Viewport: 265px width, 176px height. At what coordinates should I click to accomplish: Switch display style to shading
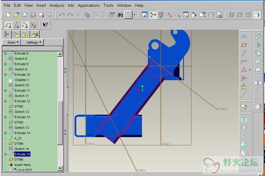click(x=256, y=15)
